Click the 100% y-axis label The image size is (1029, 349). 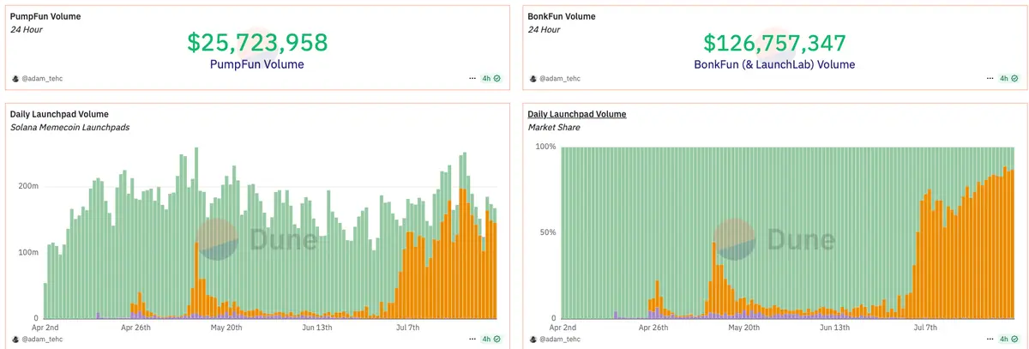[x=546, y=147]
